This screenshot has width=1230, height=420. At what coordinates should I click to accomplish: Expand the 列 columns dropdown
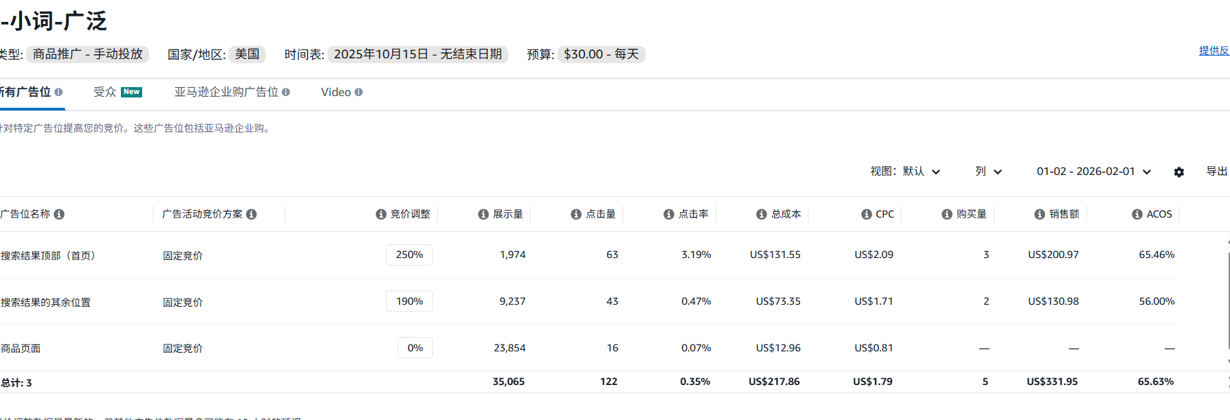tap(988, 172)
